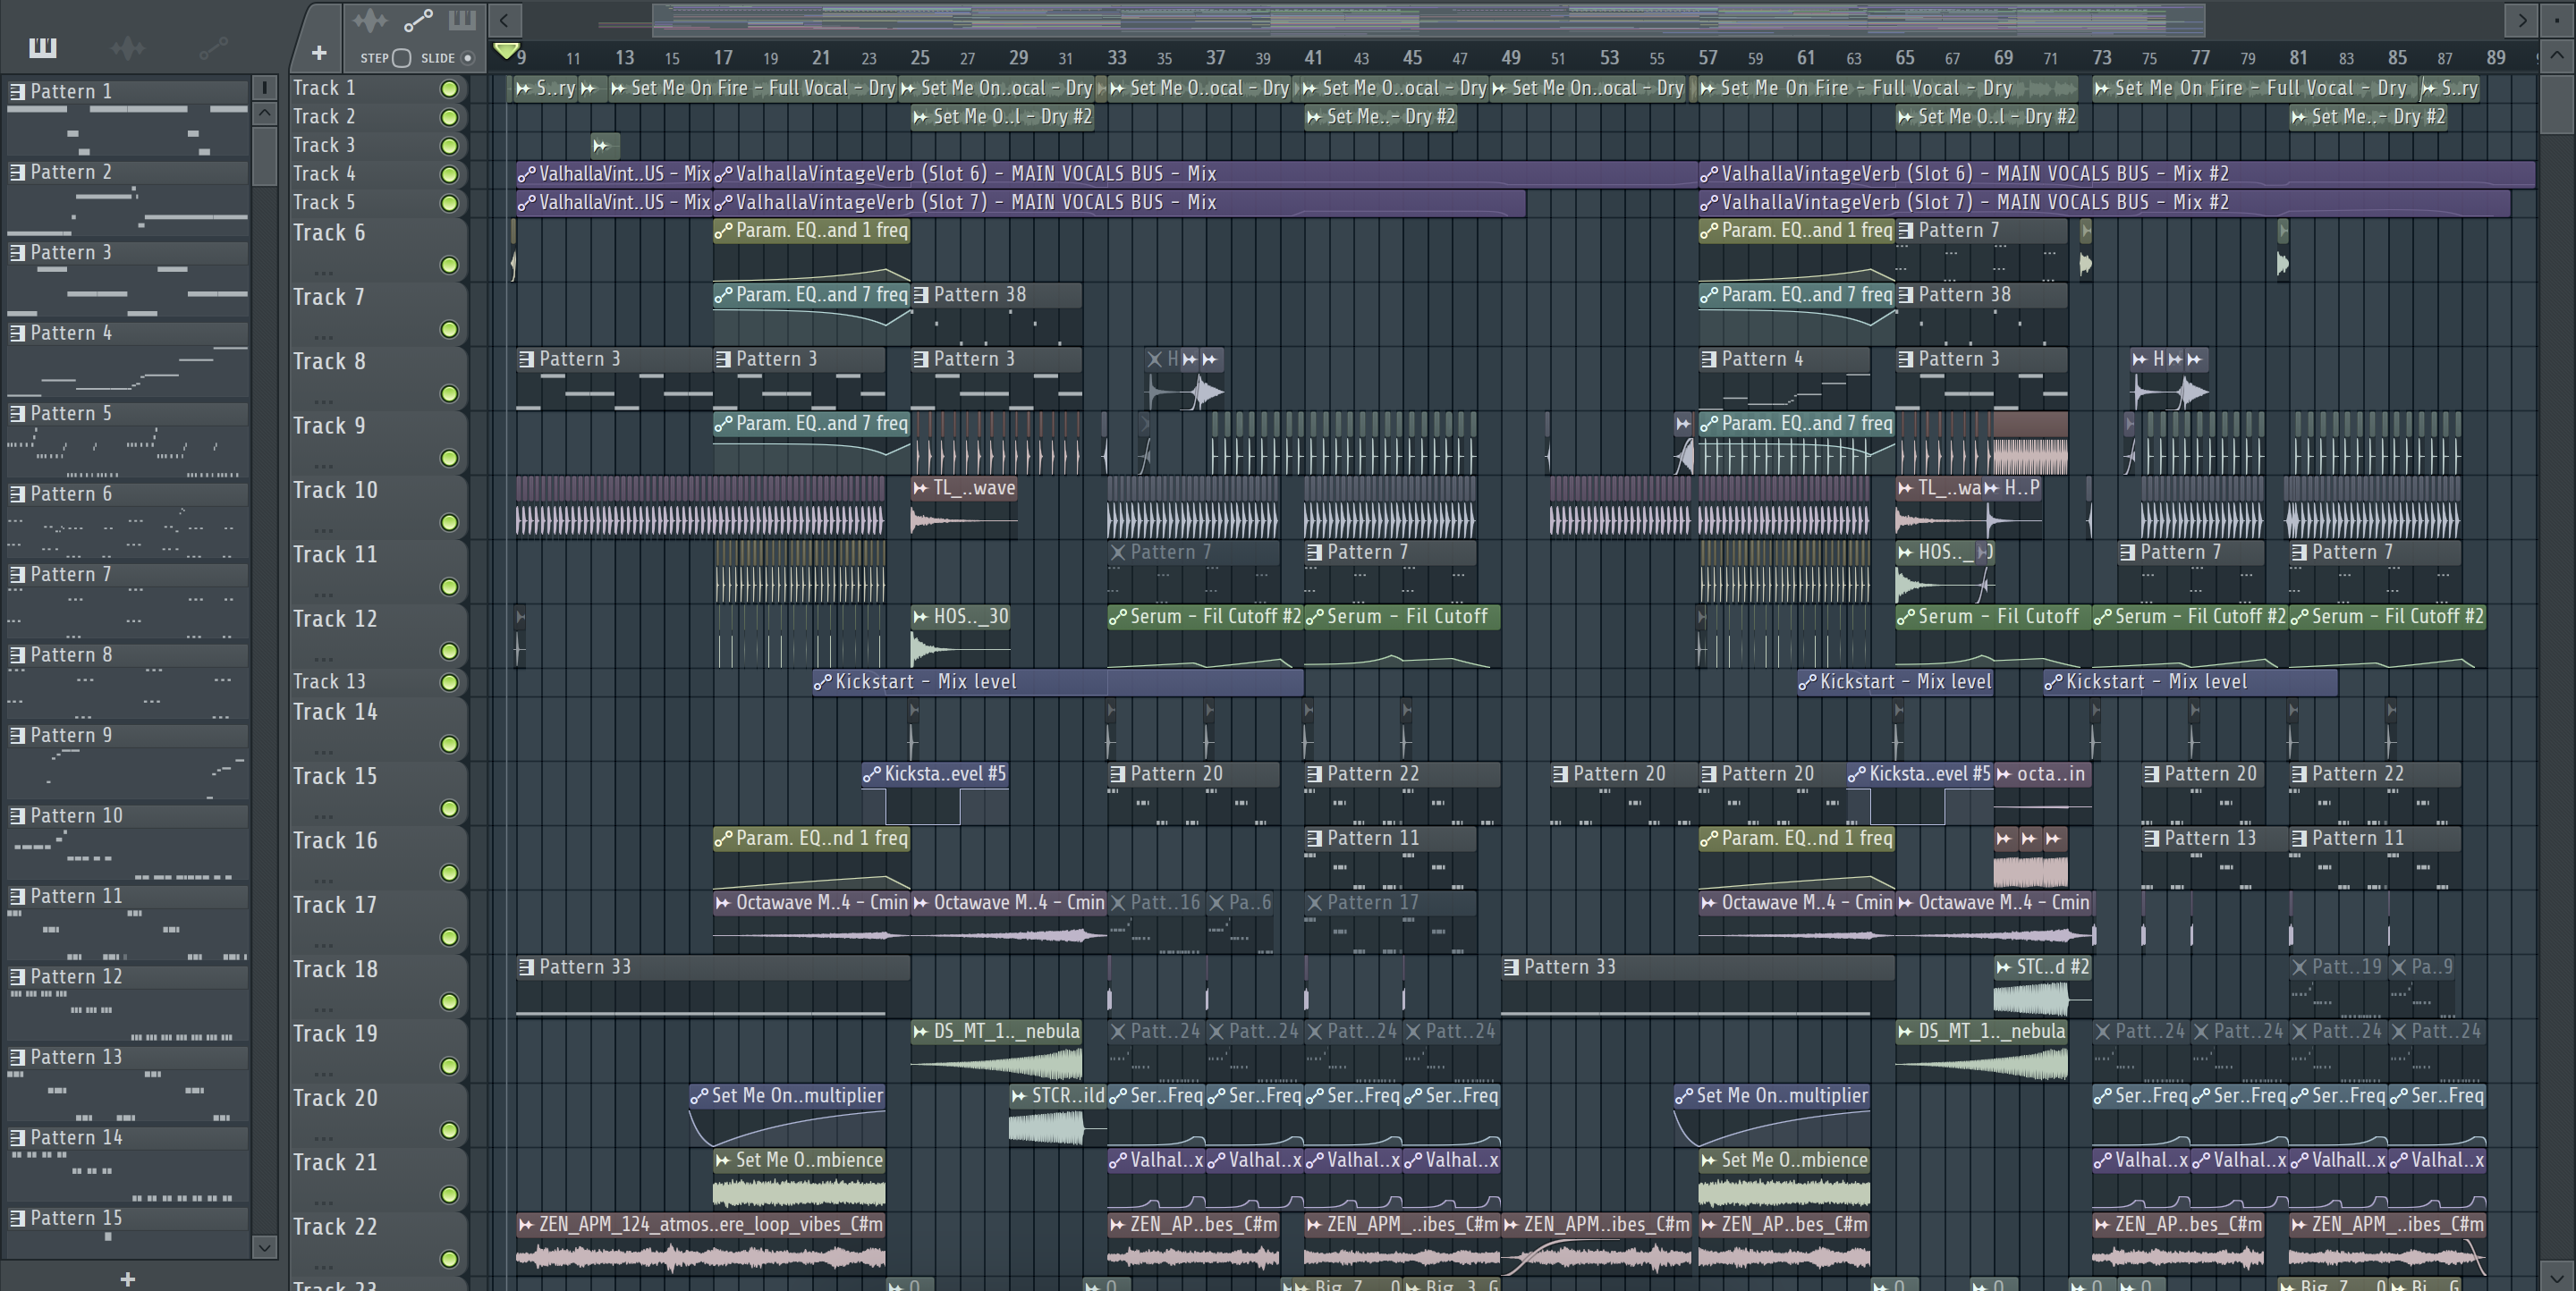Click the TL_..wave audio clip icon on Track 10

point(920,487)
